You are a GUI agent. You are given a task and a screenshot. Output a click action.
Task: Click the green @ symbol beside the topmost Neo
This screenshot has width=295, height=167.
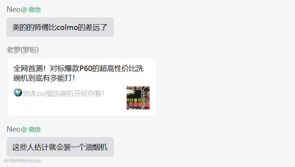tap(24, 10)
